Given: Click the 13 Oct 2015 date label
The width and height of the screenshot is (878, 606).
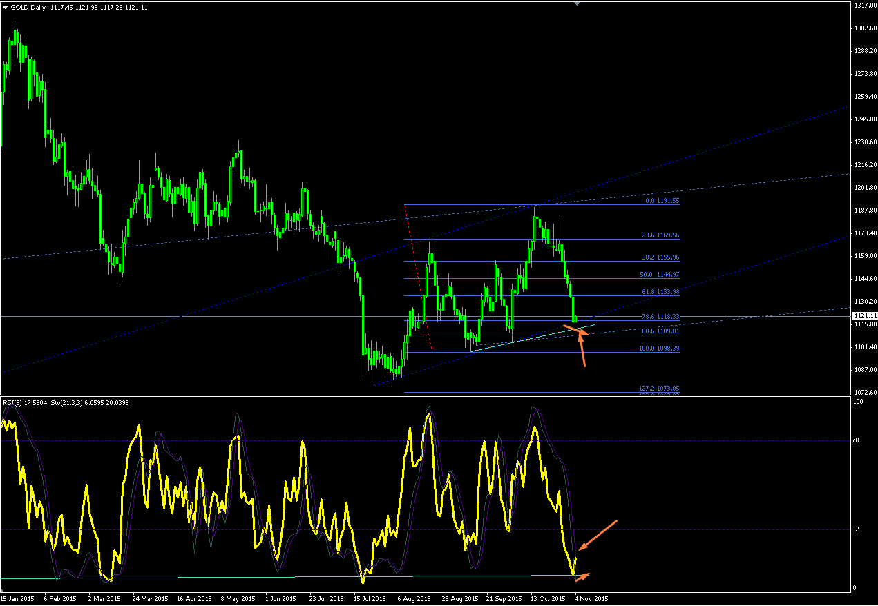Looking at the screenshot, I should (546, 598).
